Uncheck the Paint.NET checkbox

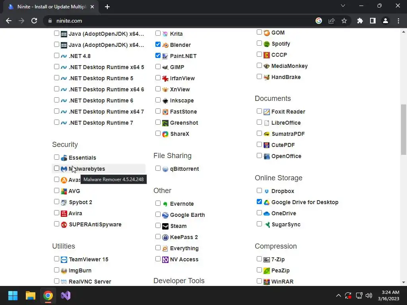pos(158,56)
